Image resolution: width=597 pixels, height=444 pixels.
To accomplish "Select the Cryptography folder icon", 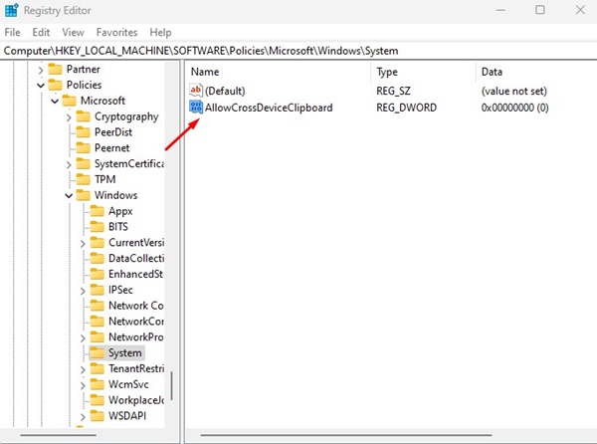I will (x=83, y=116).
